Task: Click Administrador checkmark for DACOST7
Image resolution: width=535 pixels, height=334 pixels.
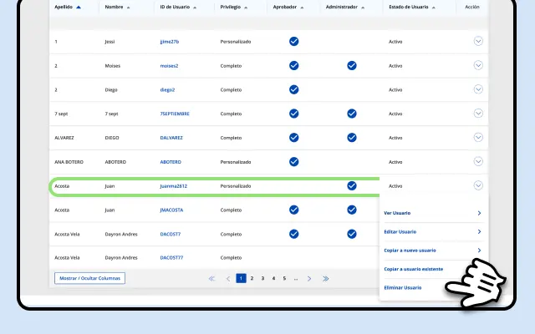Action: (352, 234)
